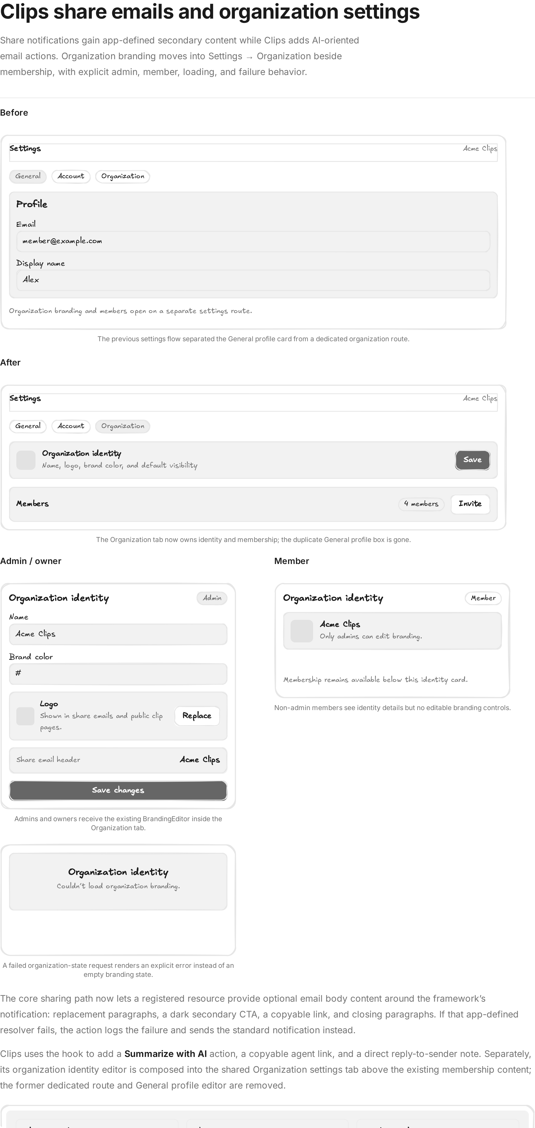Click 'Name, logo, brand color, and default visibility' subtitle
Screen dimensions: 535x1128
[119, 465]
